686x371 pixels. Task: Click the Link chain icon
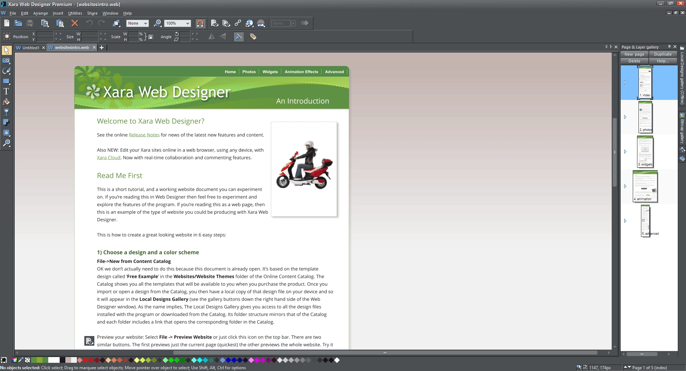point(238,23)
